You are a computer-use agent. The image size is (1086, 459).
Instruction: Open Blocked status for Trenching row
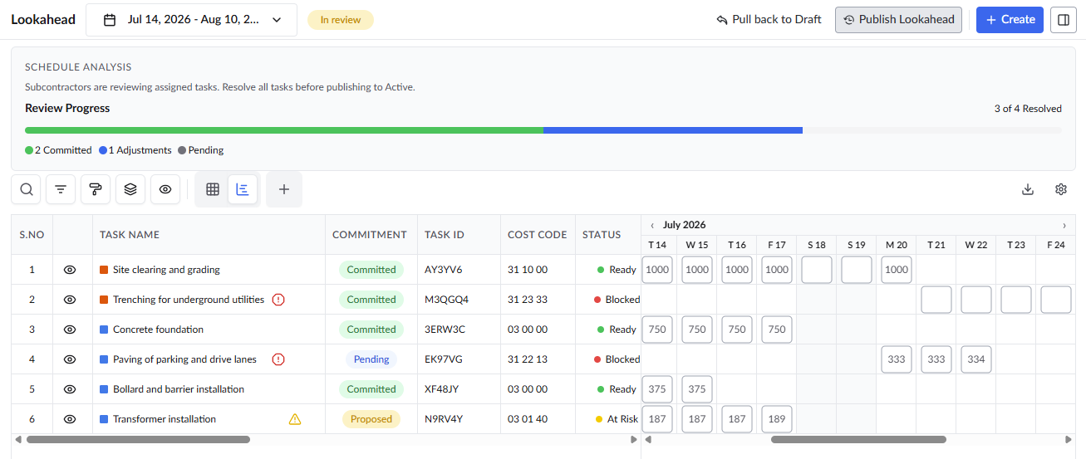tap(617, 300)
